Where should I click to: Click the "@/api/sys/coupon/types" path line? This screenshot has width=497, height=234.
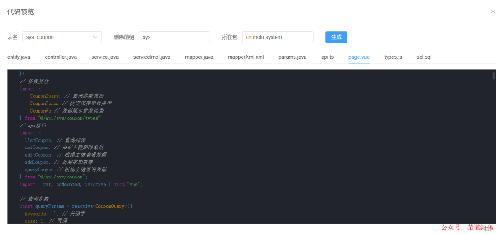62,118
